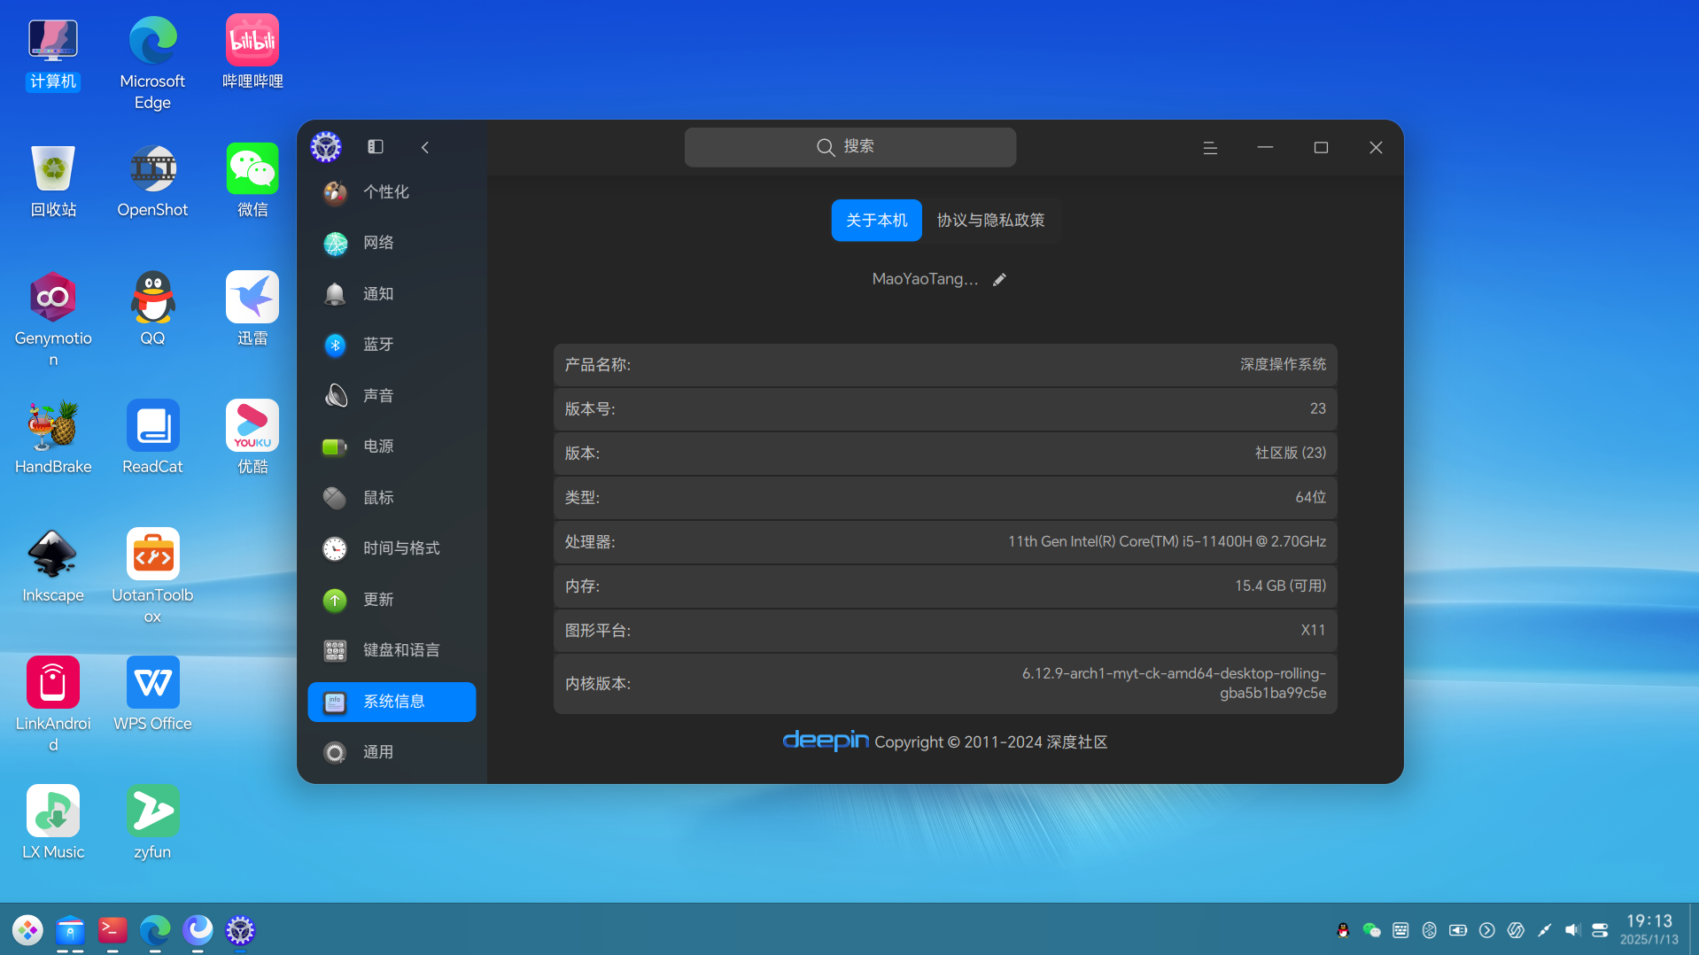Image resolution: width=1699 pixels, height=955 pixels.
Task: Click the Control Center logo icon
Action: point(326,147)
